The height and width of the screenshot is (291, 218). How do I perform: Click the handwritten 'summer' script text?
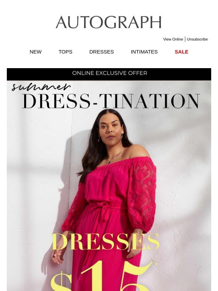click(41, 87)
